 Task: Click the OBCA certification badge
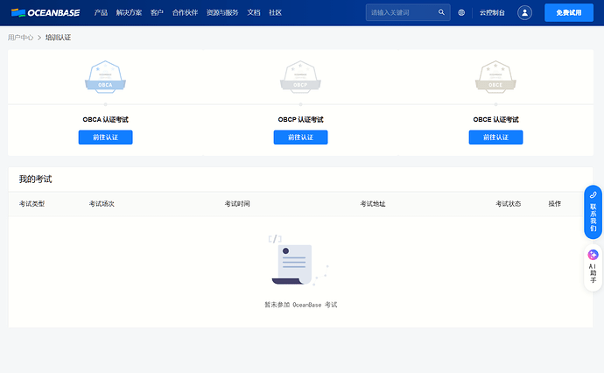105,77
